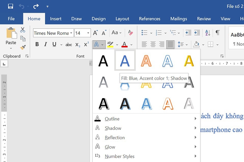Click the ruler tab selector box

point(4,64)
